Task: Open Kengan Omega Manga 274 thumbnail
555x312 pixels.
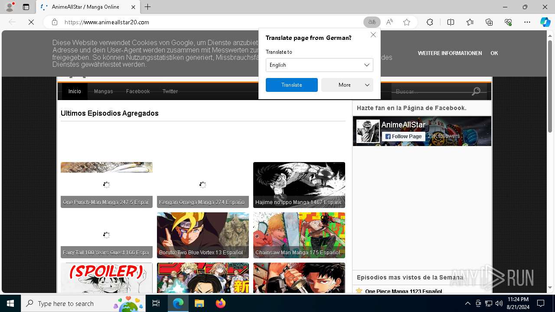Action: (x=203, y=185)
